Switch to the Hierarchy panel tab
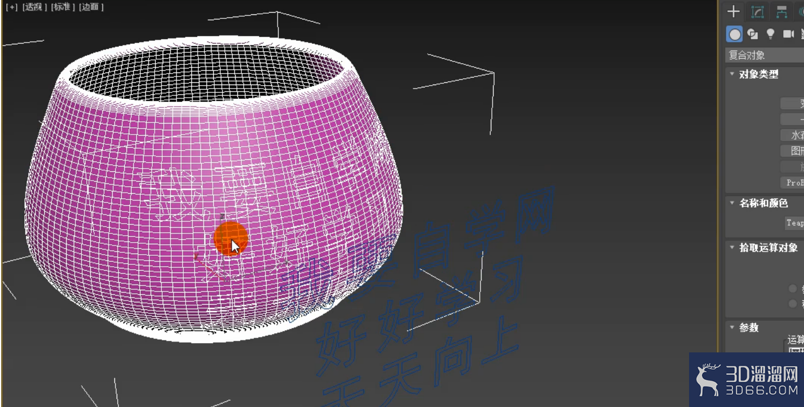Screen dimensions: 804x407 click(x=782, y=11)
